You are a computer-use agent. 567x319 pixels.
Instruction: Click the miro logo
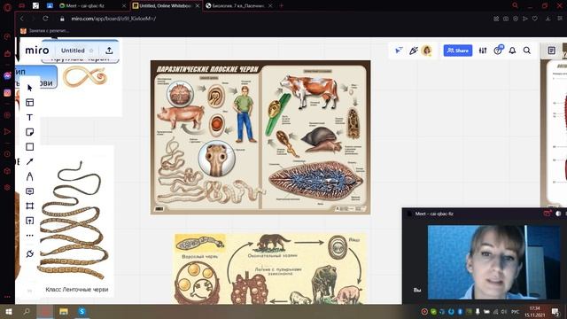point(37,51)
